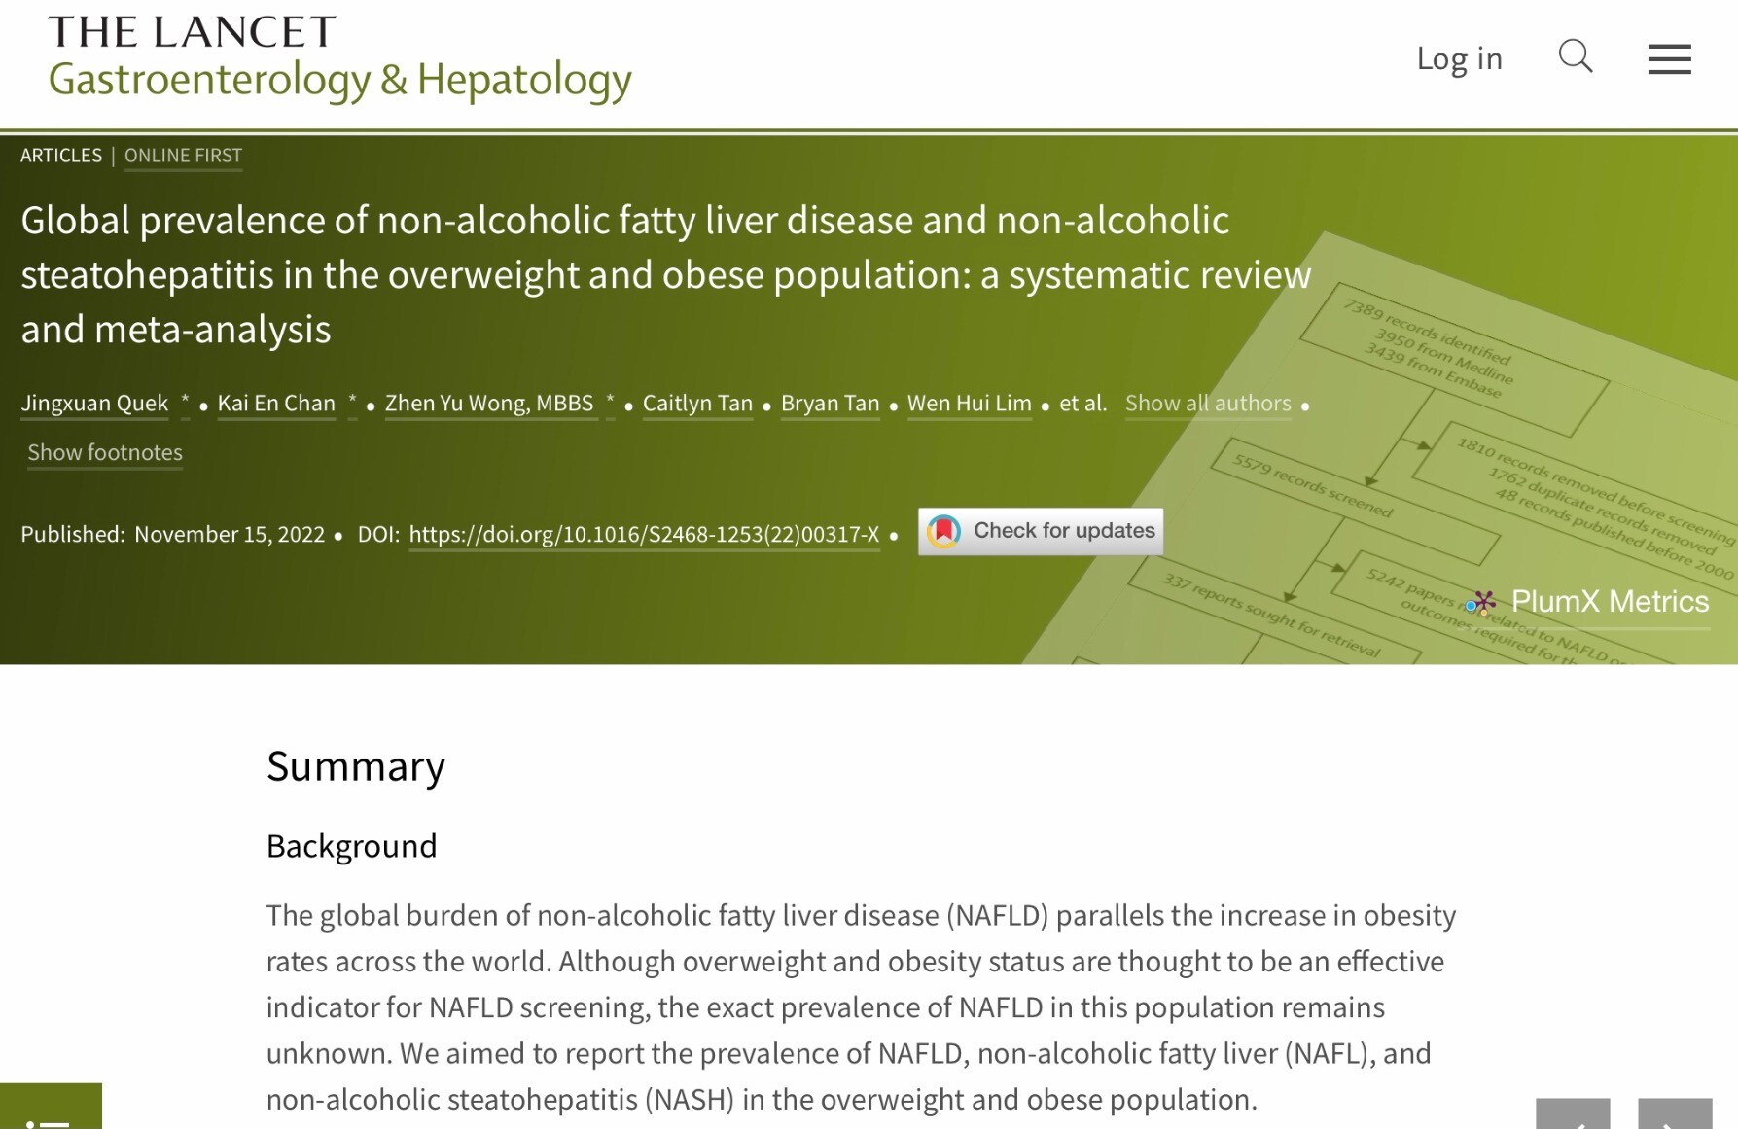Go to the previous article arrow

[1573, 1115]
